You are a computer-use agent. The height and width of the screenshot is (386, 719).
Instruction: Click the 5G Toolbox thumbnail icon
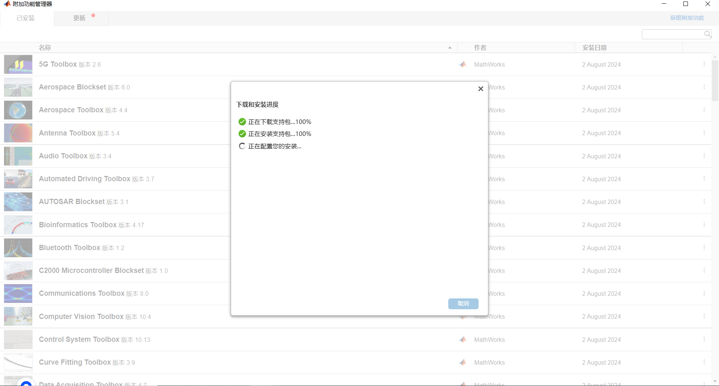click(18, 64)
